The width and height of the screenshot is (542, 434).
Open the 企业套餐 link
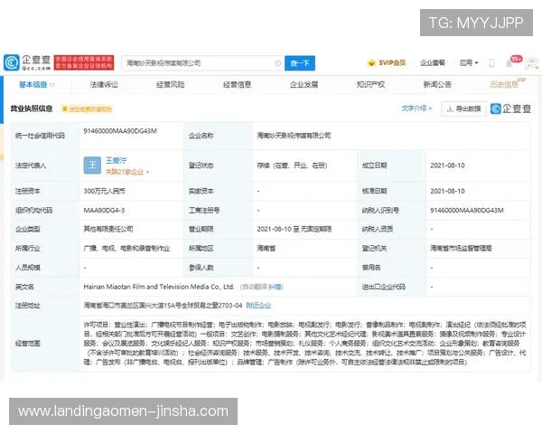pyautogui.click(x=433, y=63)
